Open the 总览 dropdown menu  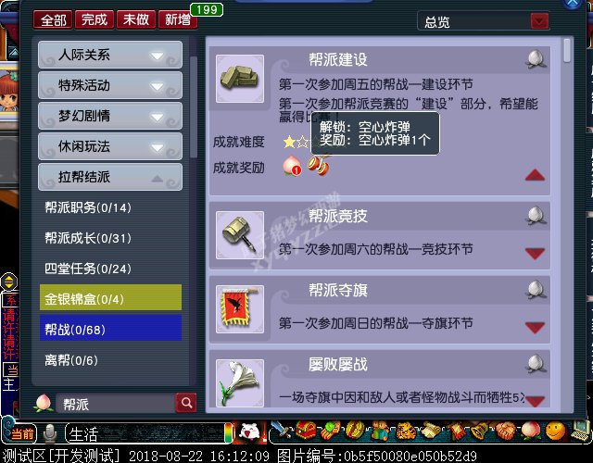[539, 21]
